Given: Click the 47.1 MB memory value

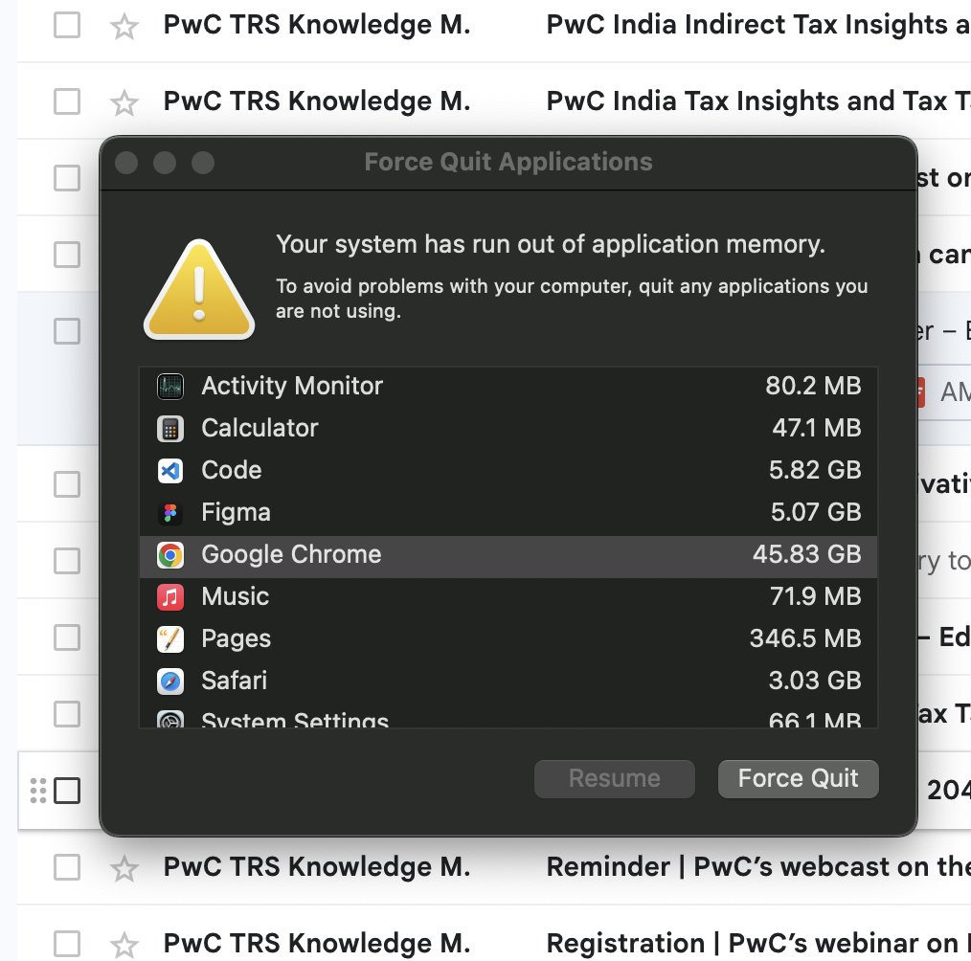Looking at the screenshot, I should (816, 428).
